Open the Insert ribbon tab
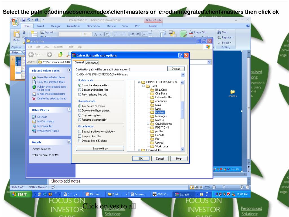This screenshot has width=289, height=217. pyautogui.click(x=41, y=26)
